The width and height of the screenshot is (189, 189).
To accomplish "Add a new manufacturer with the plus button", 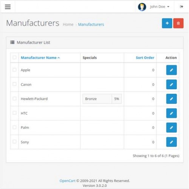I will (x=167, y=23).
